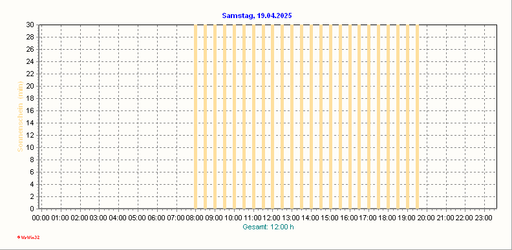
Task: Select the sunshine bar at 15:00
Action: point(330,116)
